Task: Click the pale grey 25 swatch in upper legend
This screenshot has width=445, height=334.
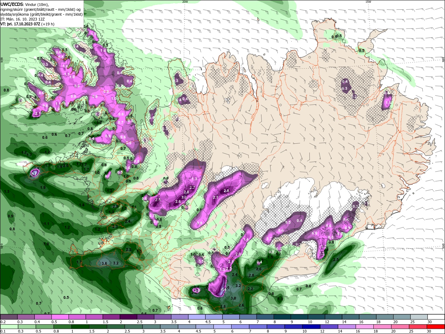Action: 419,317
